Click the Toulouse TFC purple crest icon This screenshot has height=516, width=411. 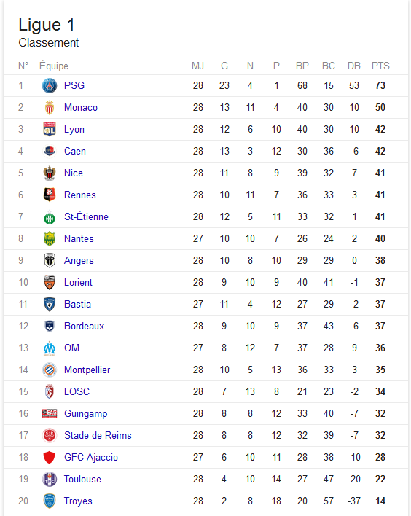point(50,479)
